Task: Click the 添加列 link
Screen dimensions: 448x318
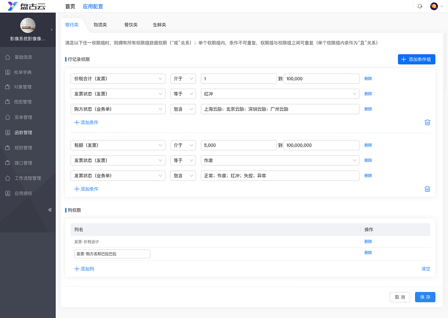Action: click(84, 269)
